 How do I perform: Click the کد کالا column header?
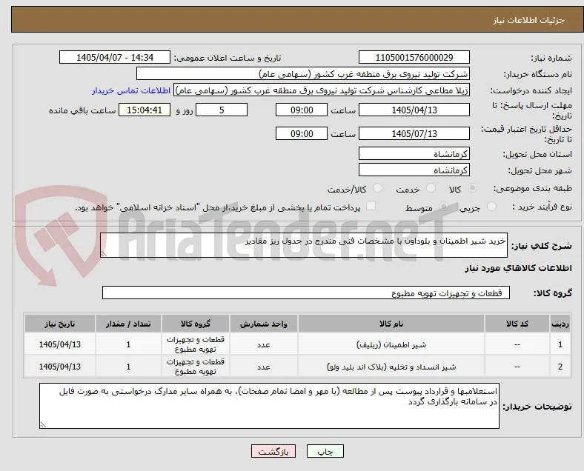pyautogui.click(x=517, y=324)
